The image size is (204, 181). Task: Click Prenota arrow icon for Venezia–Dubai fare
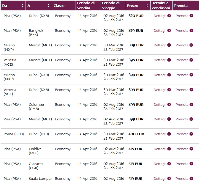click(x=191, y=90)
